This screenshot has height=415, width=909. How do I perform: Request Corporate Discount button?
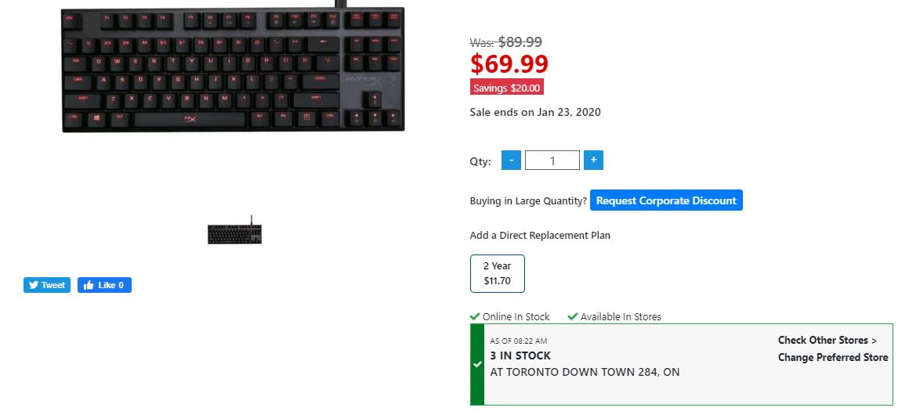[666, 200]
